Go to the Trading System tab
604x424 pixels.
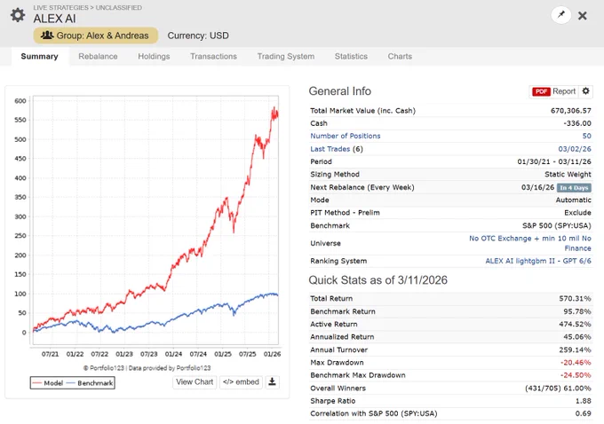tap(286, 56)
